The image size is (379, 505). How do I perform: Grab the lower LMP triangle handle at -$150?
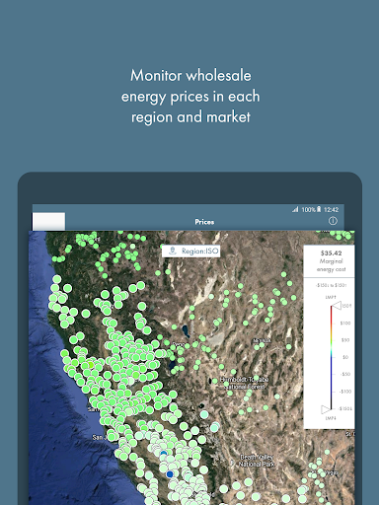click(326, 409)
